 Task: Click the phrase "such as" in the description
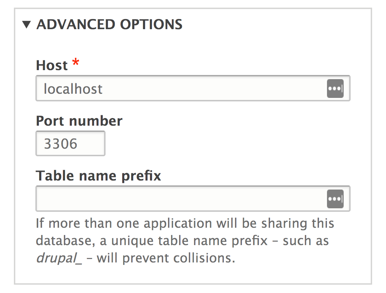[x=305, y=241]
